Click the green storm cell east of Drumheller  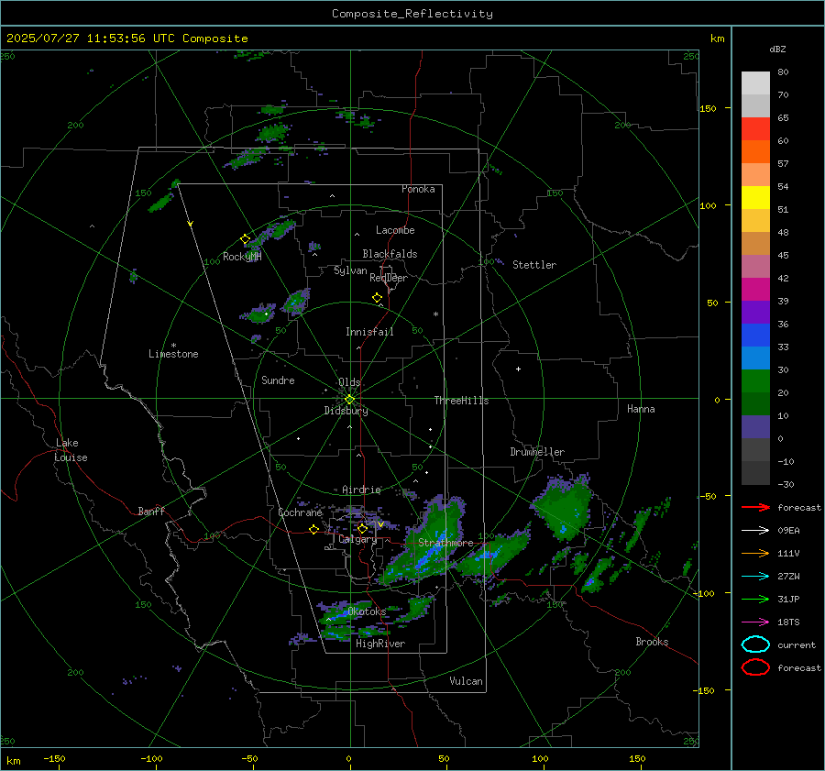point(562,506)
